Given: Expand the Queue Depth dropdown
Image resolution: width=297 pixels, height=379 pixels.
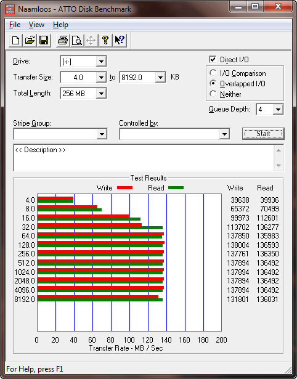Looking at the screenshot, I should pyautogui.click(x=278, y=110).
